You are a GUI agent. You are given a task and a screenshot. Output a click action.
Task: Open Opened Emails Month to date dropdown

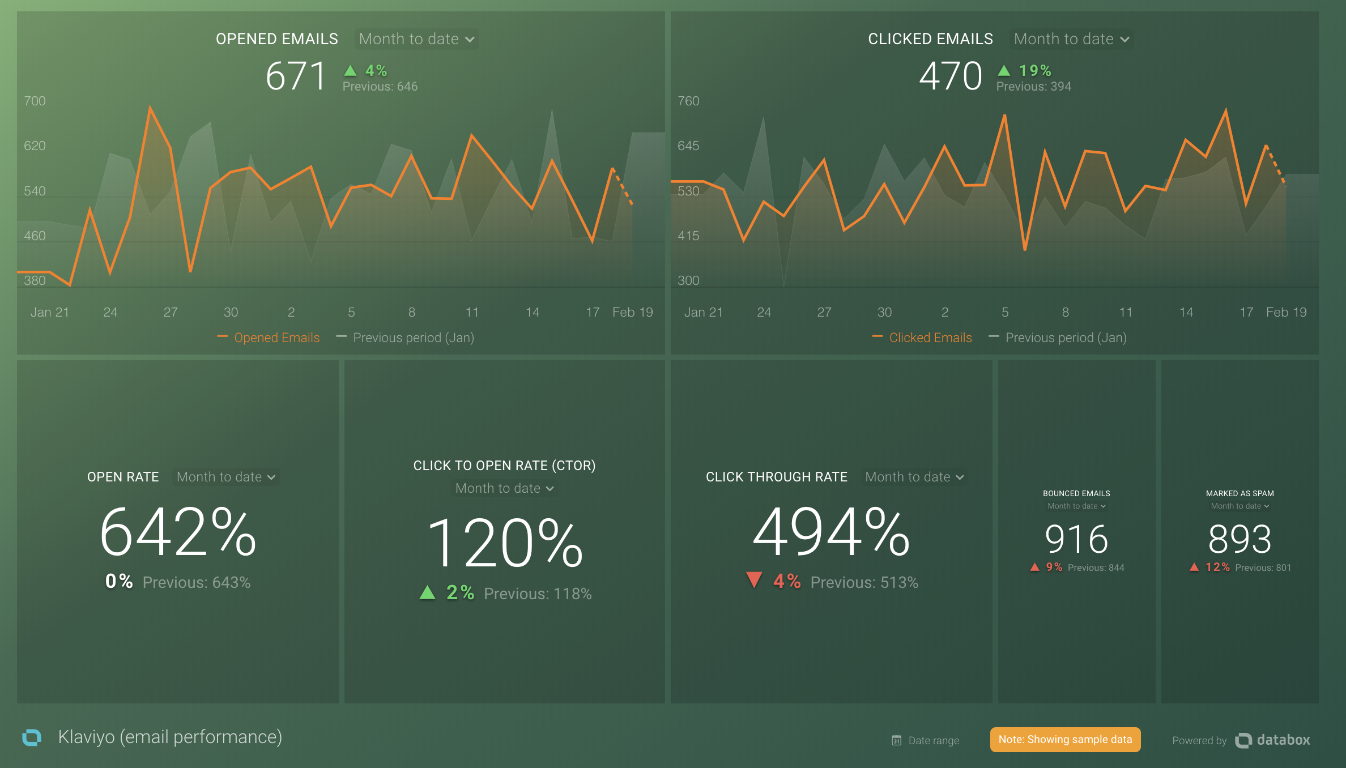coord(416,39)
